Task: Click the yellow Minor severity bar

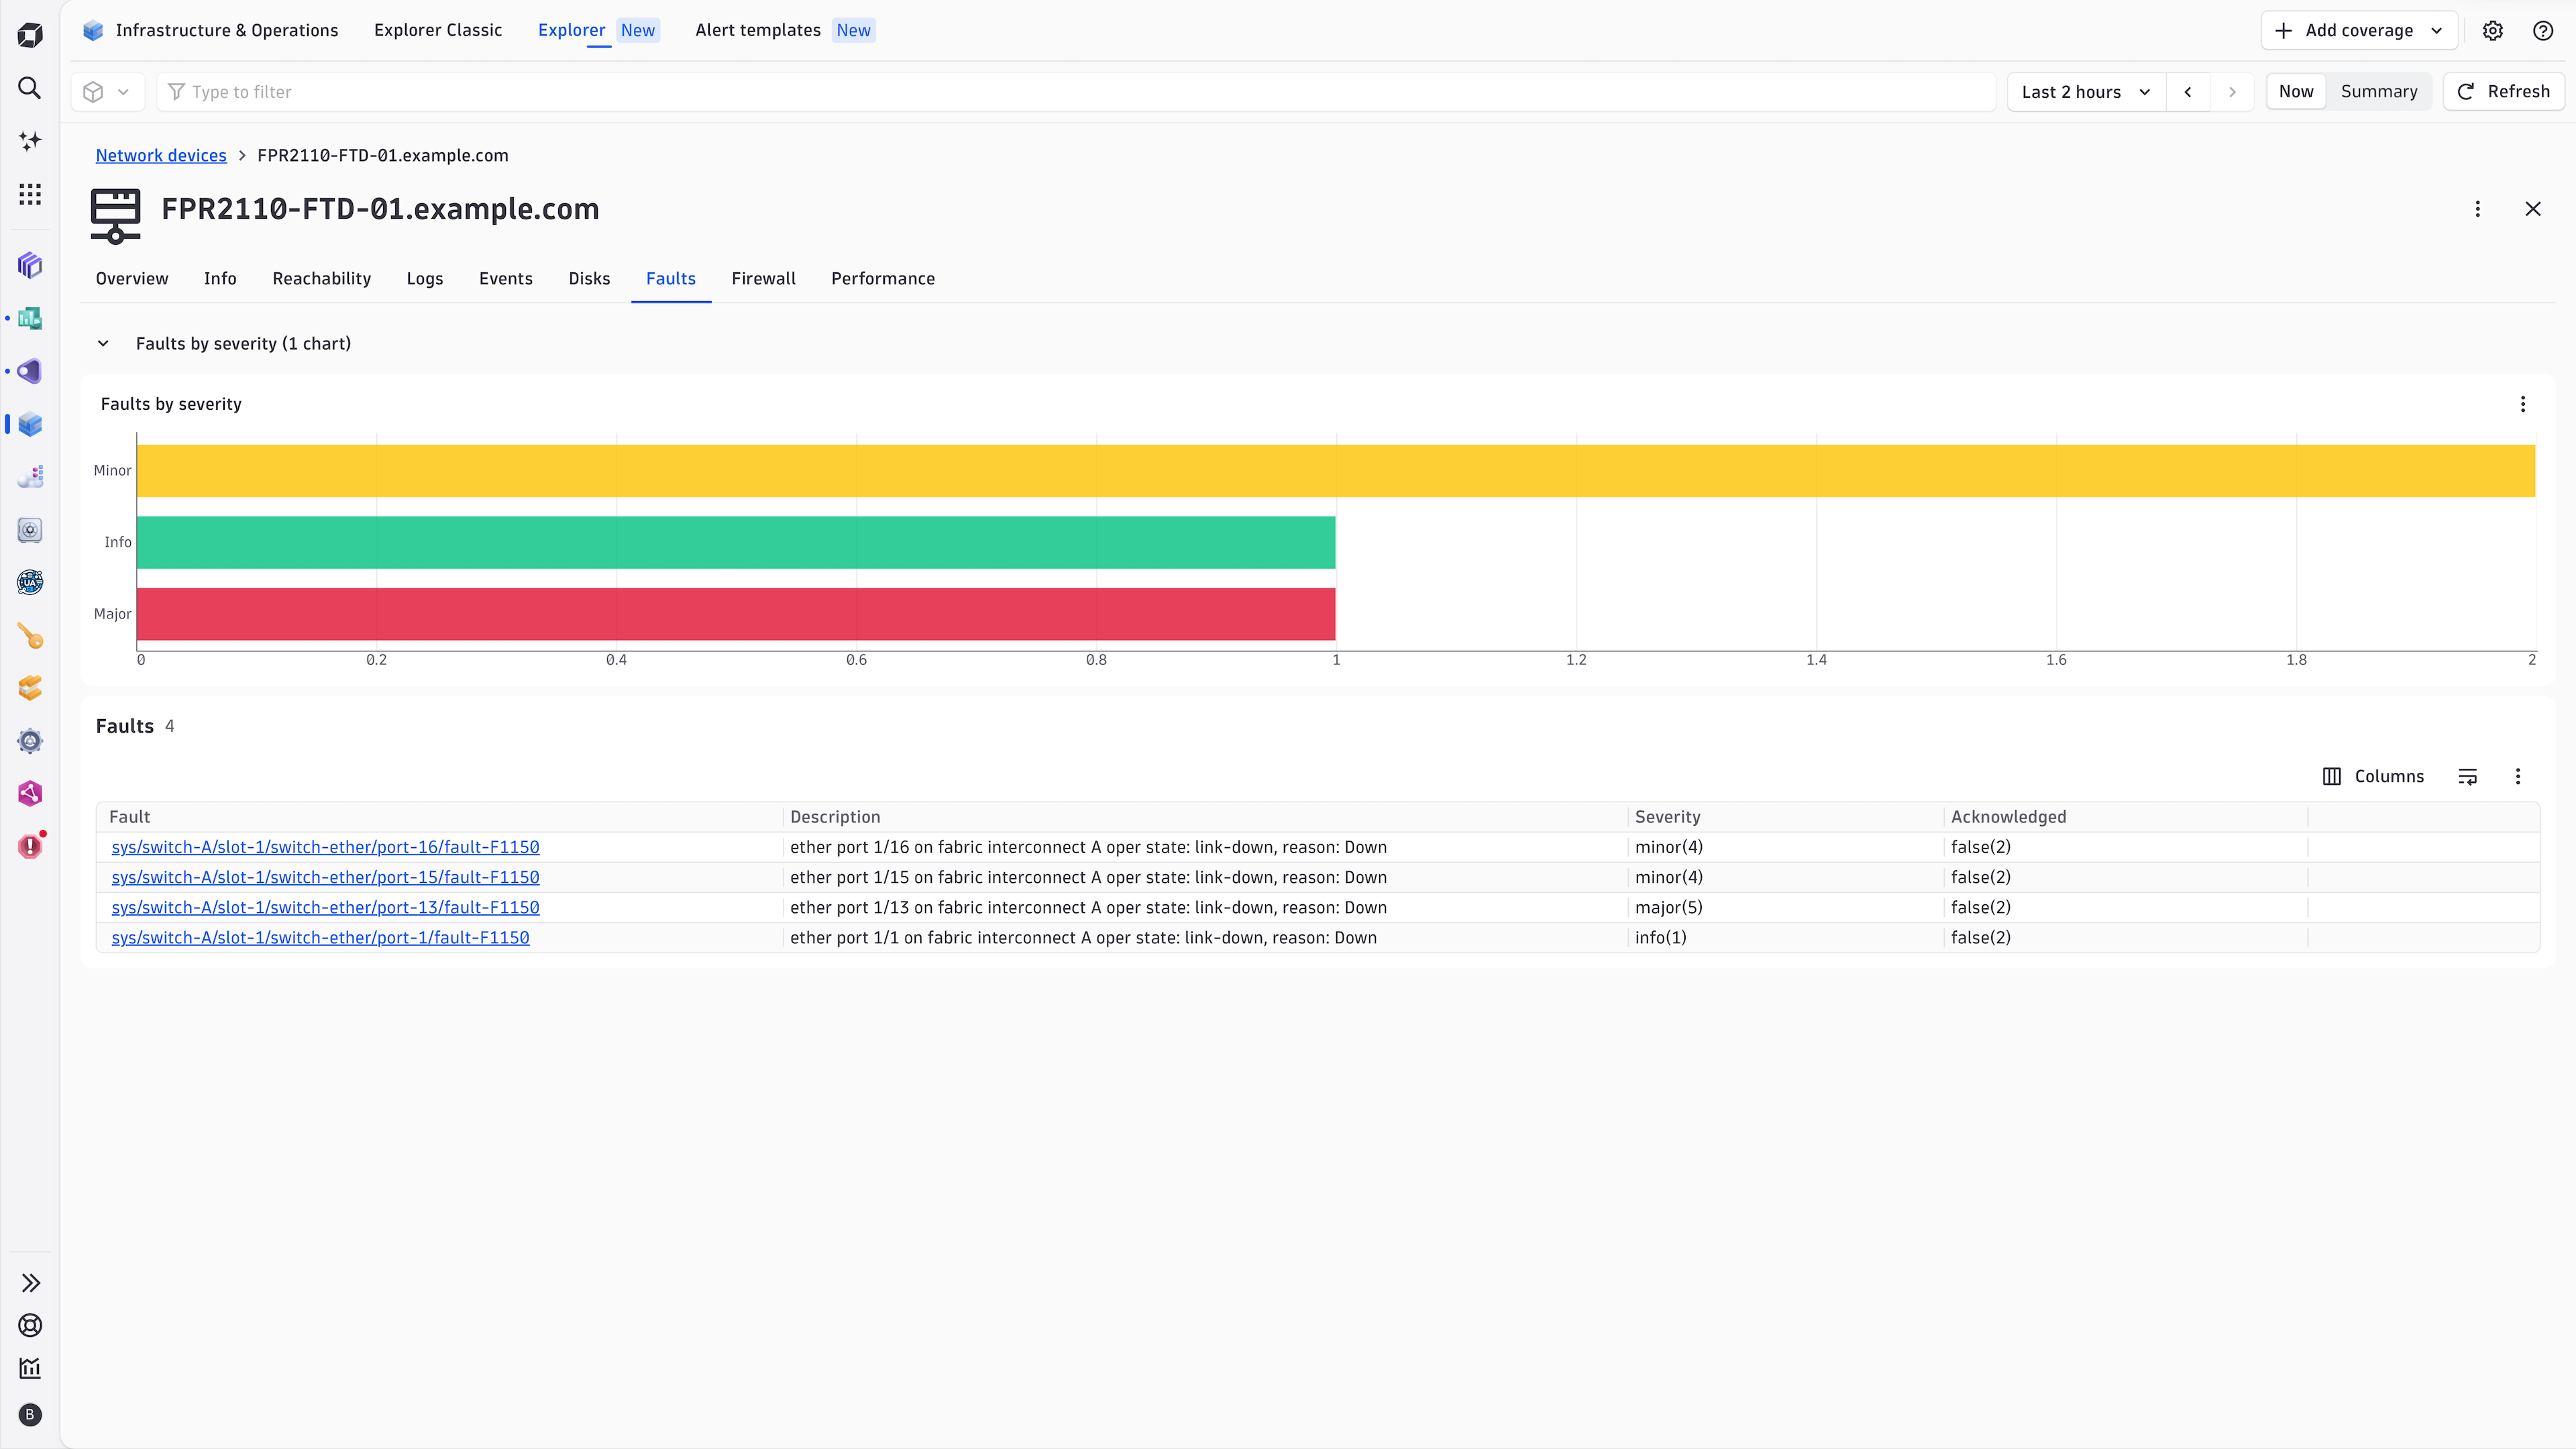Action: 1336,471
